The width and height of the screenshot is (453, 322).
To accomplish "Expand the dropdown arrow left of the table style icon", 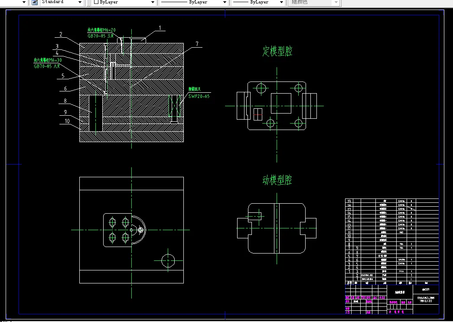I will click(24, 2).
